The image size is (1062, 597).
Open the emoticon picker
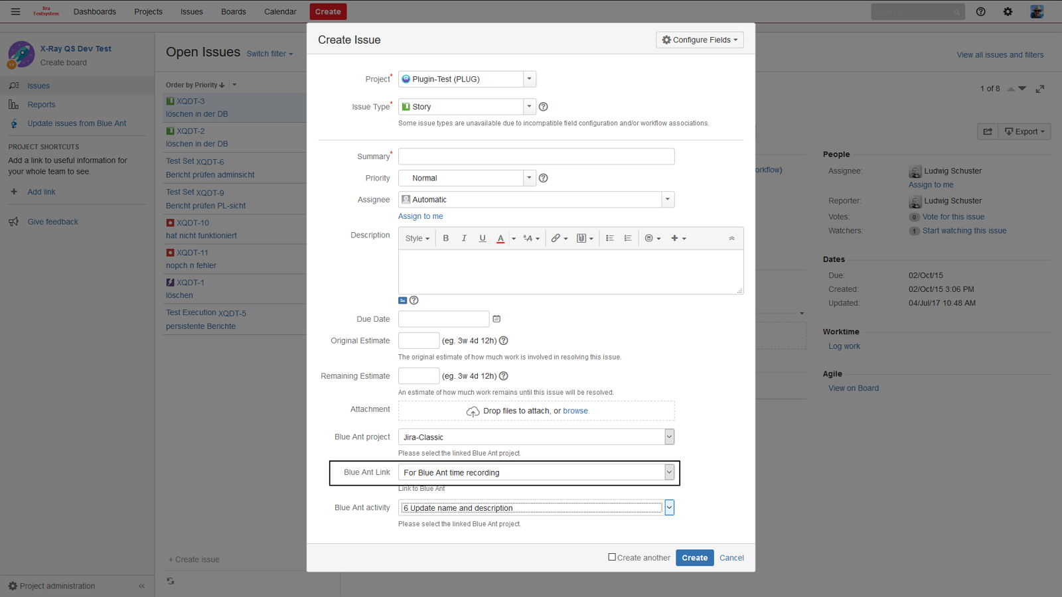pyautogui.click(x=653, y=238)
